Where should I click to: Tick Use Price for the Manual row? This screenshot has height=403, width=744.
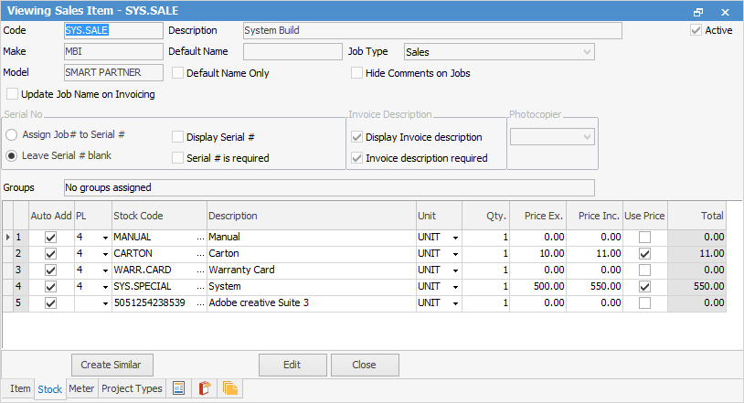click(x=646, y=238)
